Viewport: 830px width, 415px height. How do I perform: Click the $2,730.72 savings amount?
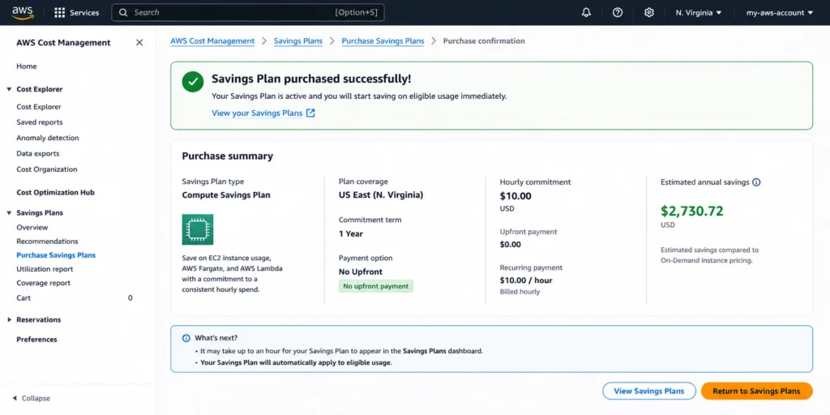[692, 212]
